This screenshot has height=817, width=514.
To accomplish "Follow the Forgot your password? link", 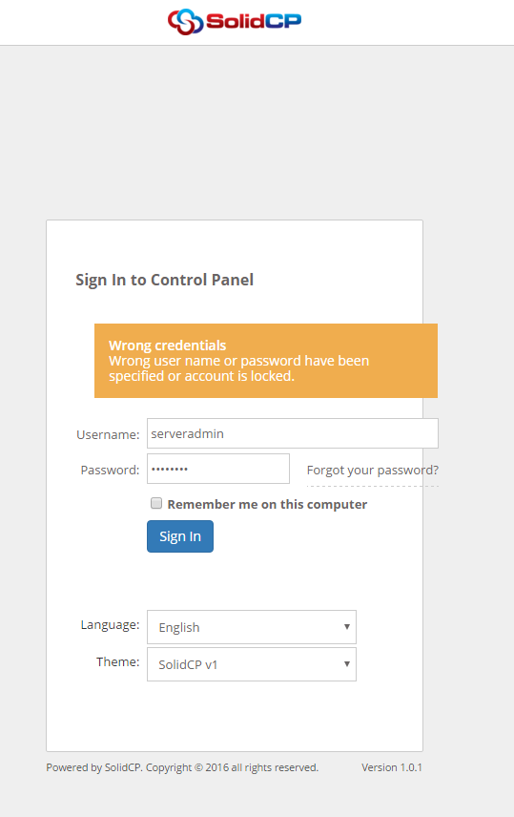I will (x=373, y=470).
